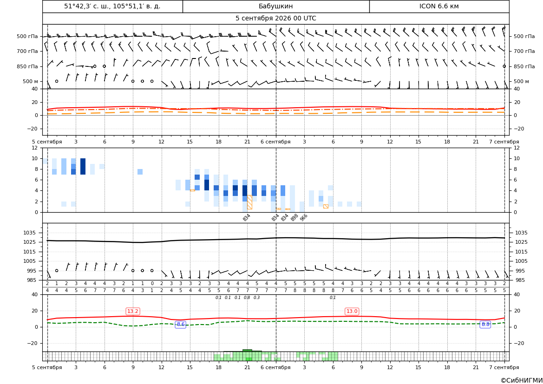Click the 500 гПа left axis label
The width and height of the screenshot is (543, 384).
coord(27,36)
